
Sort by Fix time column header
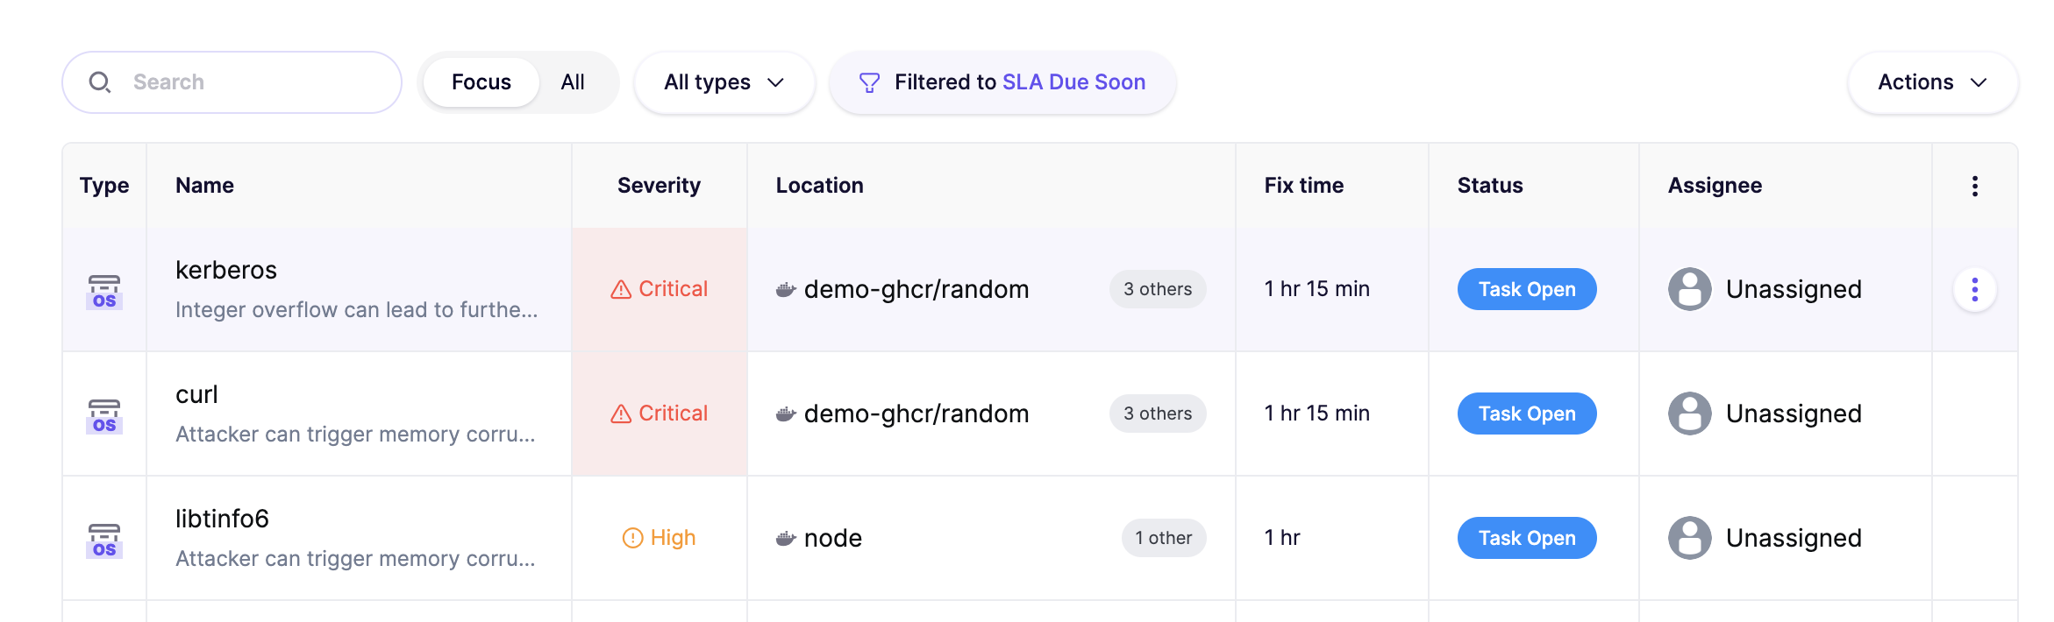[x=1303, y=186]
